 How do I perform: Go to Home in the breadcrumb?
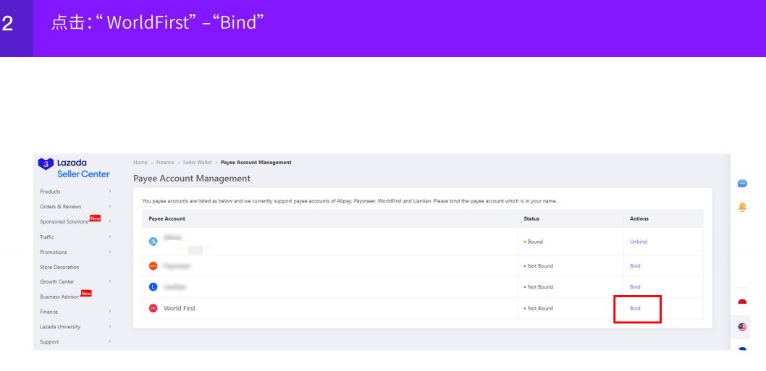coord(140,163)
